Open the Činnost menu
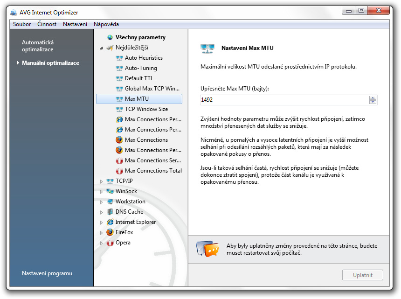Image resolution: width=401 pixels, height=299 pixels. click(x=47, y=24)
